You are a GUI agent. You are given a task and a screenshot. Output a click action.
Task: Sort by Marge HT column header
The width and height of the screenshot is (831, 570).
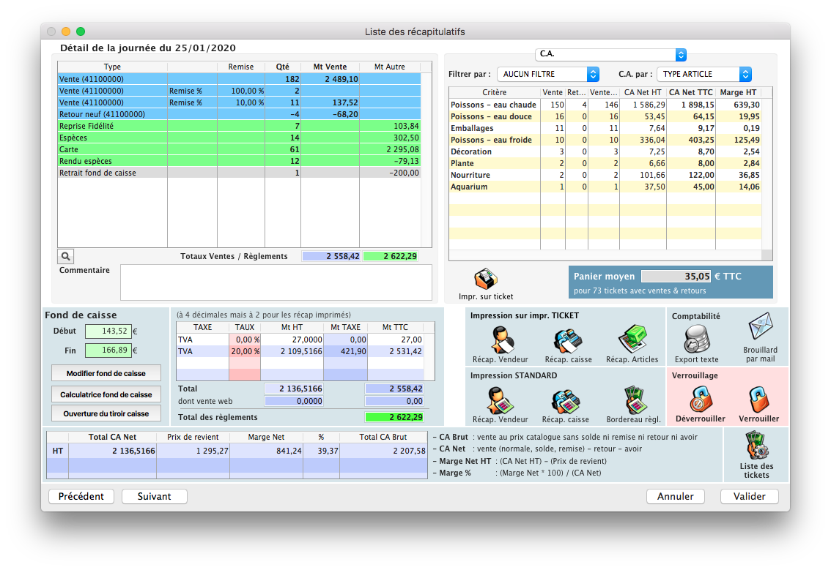738,92
